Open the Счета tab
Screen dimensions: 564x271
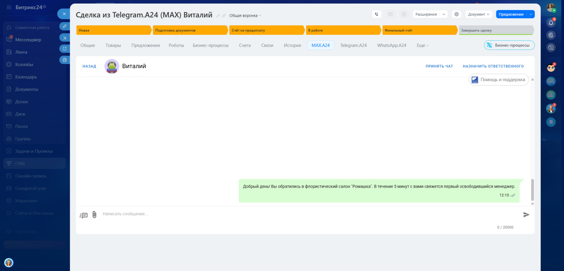click(x=245, y=45)
